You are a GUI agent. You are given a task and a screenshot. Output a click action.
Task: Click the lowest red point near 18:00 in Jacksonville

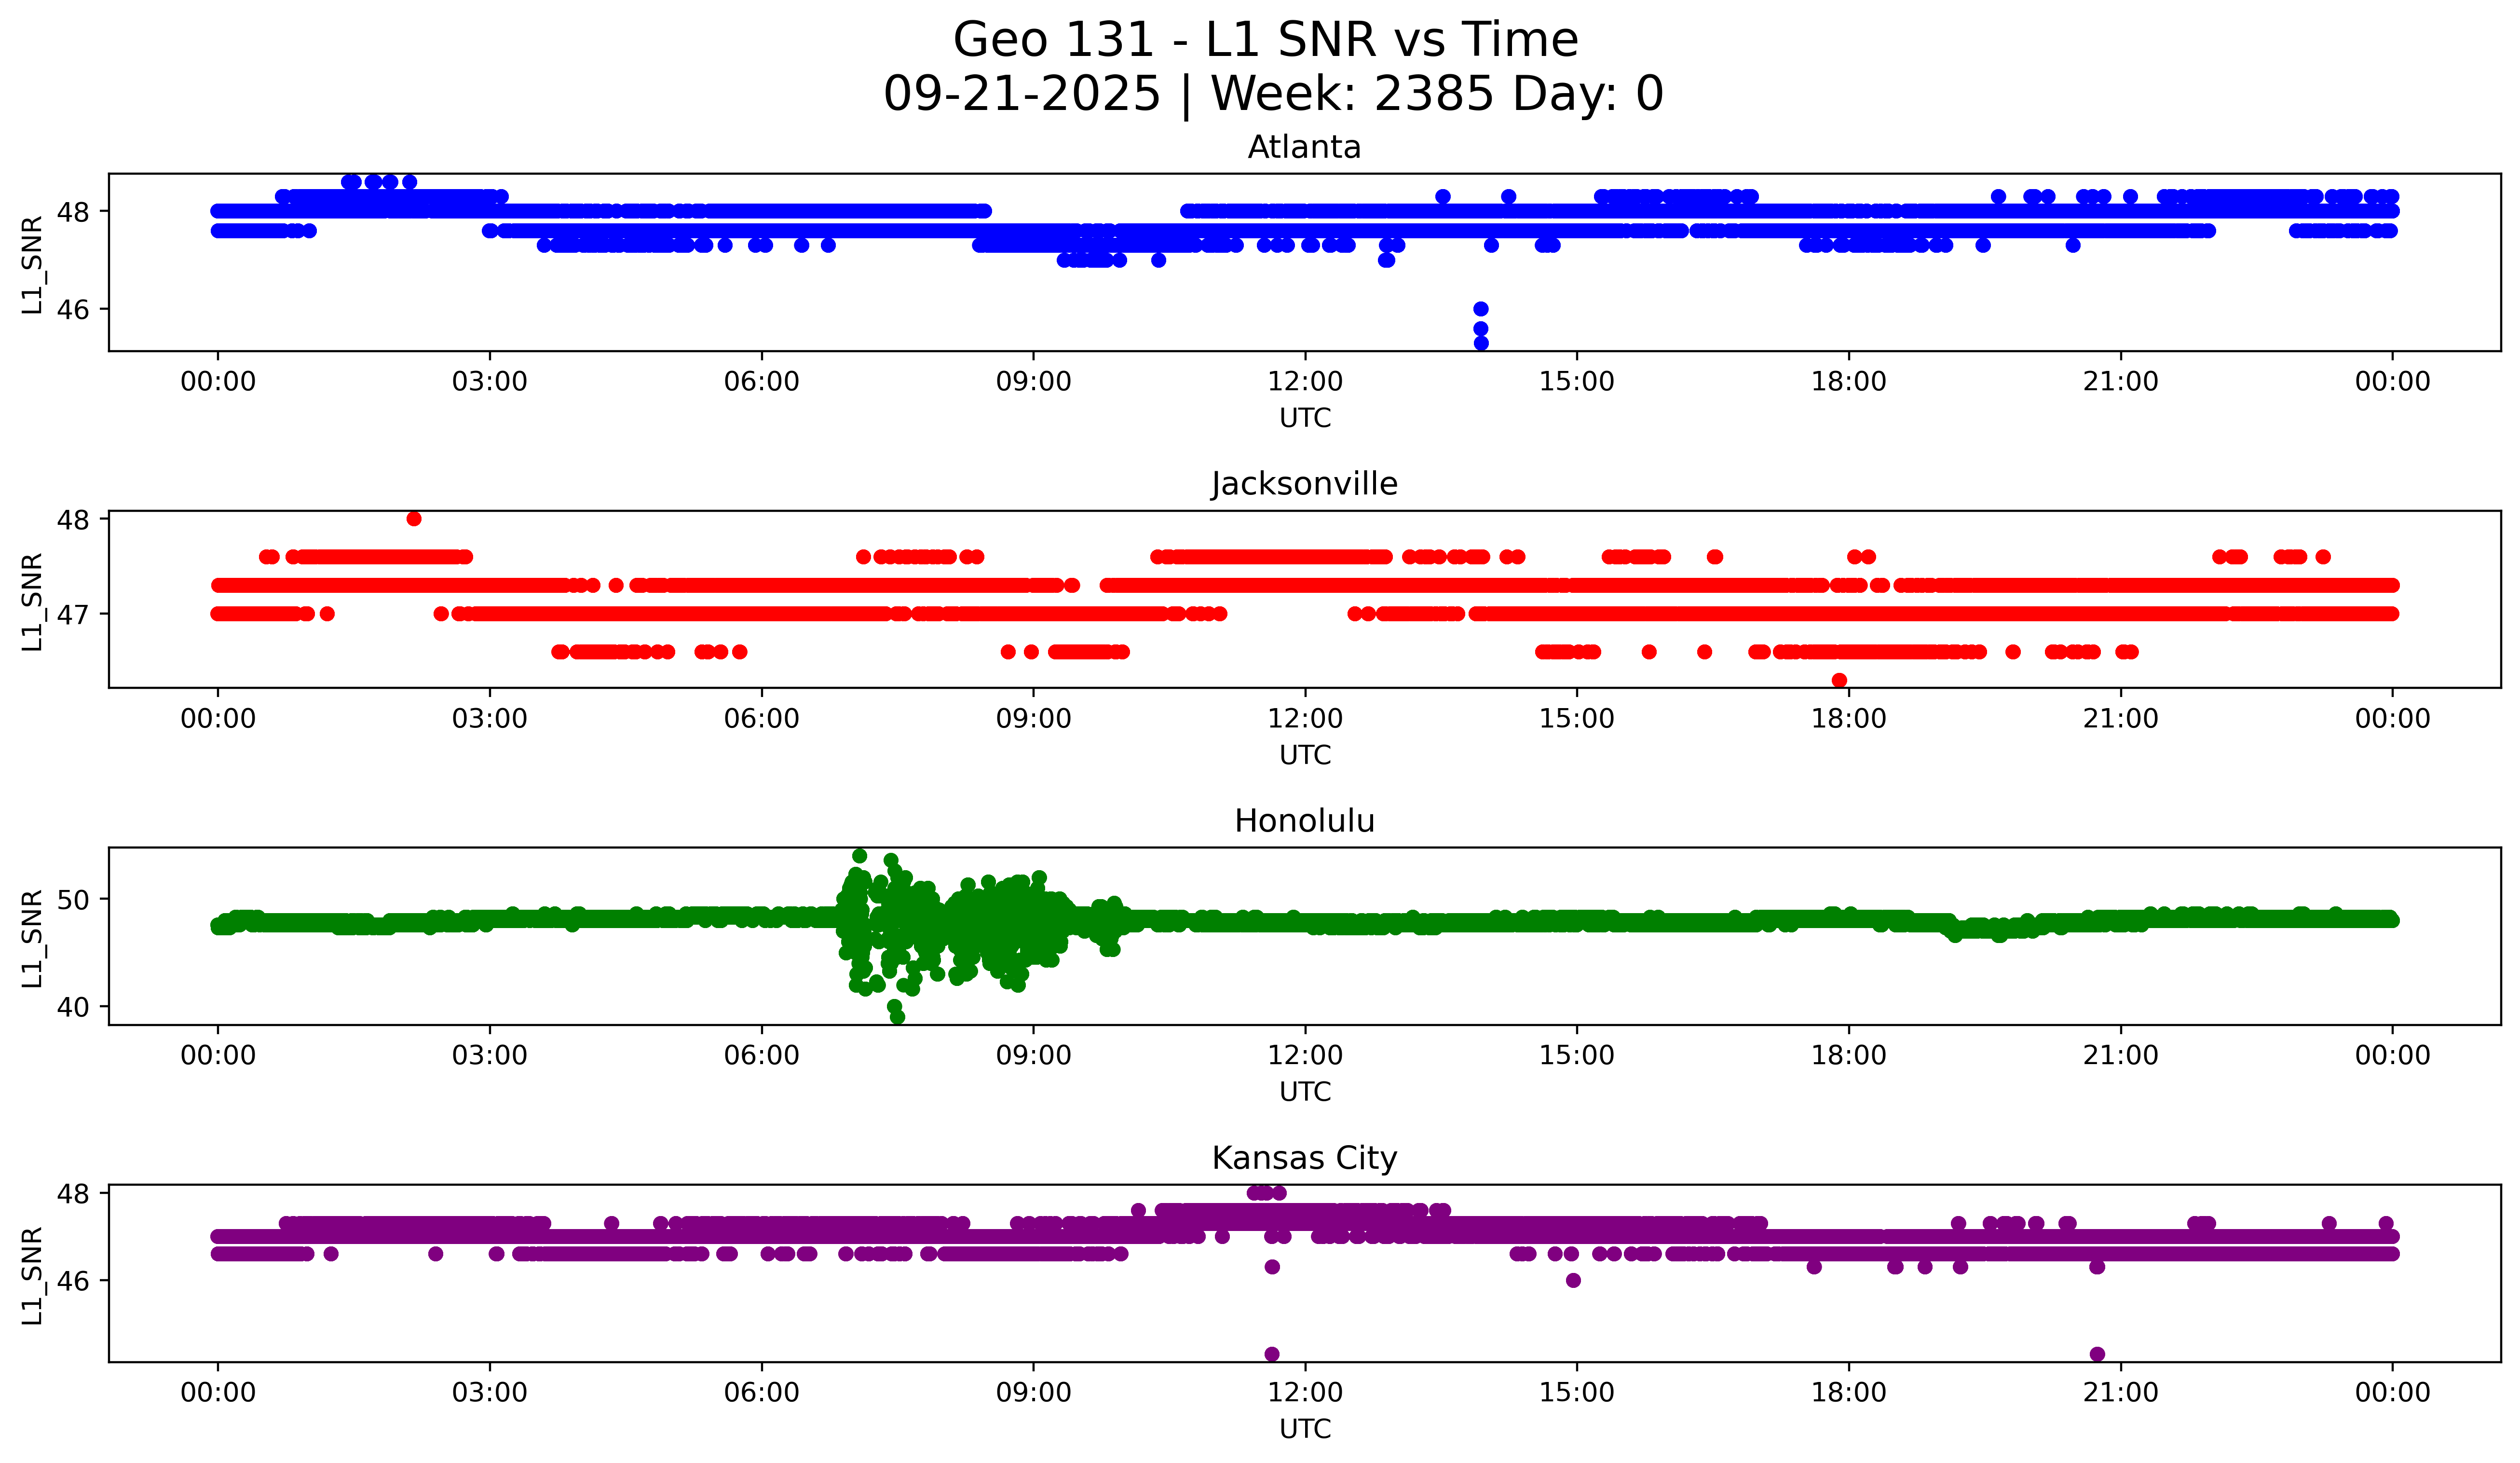(x=1839, y=680)
